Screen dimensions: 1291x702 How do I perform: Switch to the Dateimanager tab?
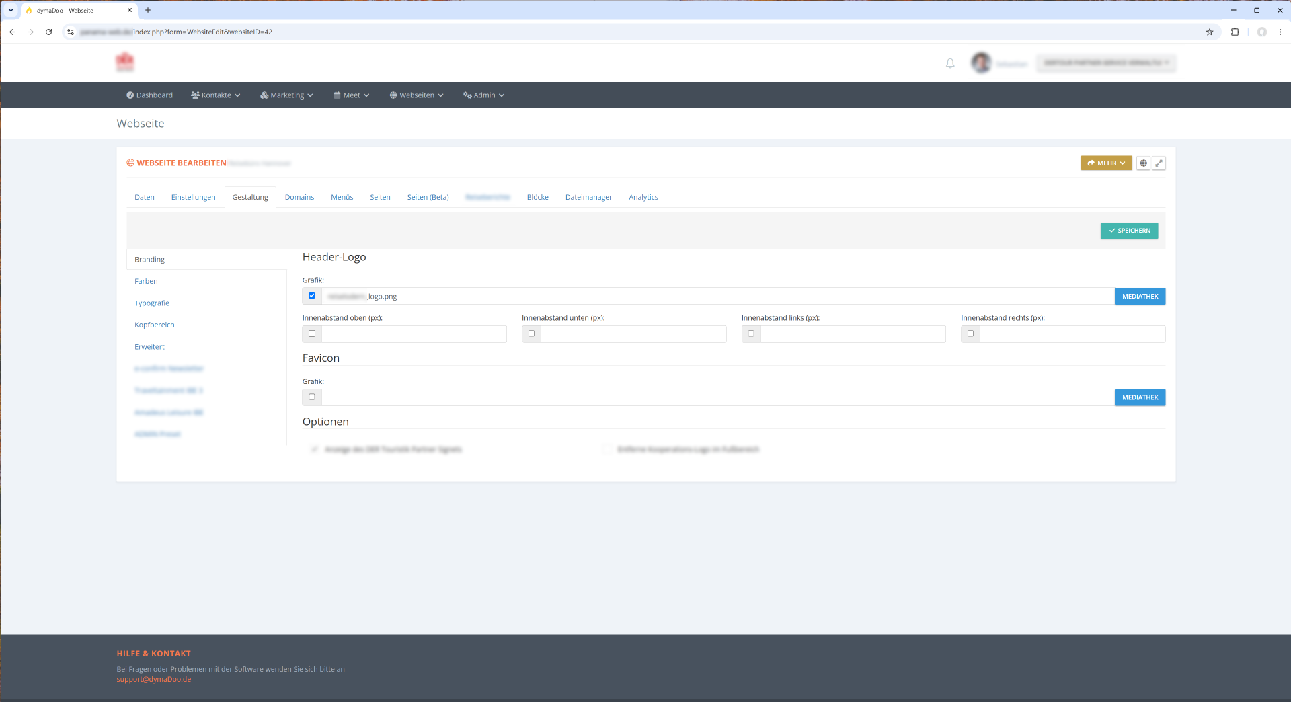(x=588, y=197)
